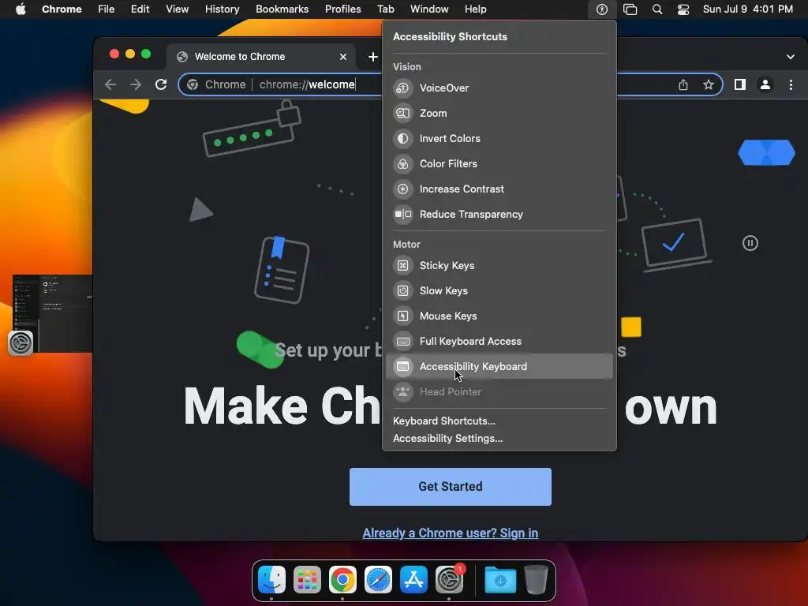Open the Profiles menu
Viewport: 808px width, 606px height.
pos(342,9)
